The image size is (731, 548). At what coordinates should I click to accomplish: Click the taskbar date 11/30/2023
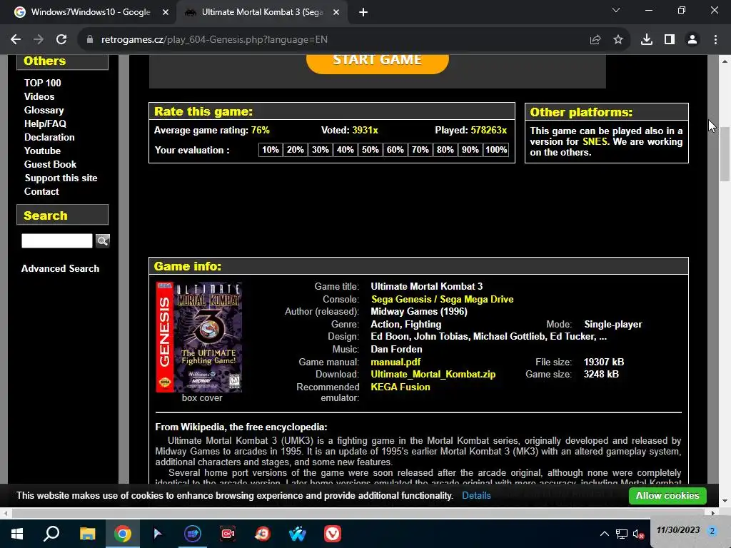[678, 530]
